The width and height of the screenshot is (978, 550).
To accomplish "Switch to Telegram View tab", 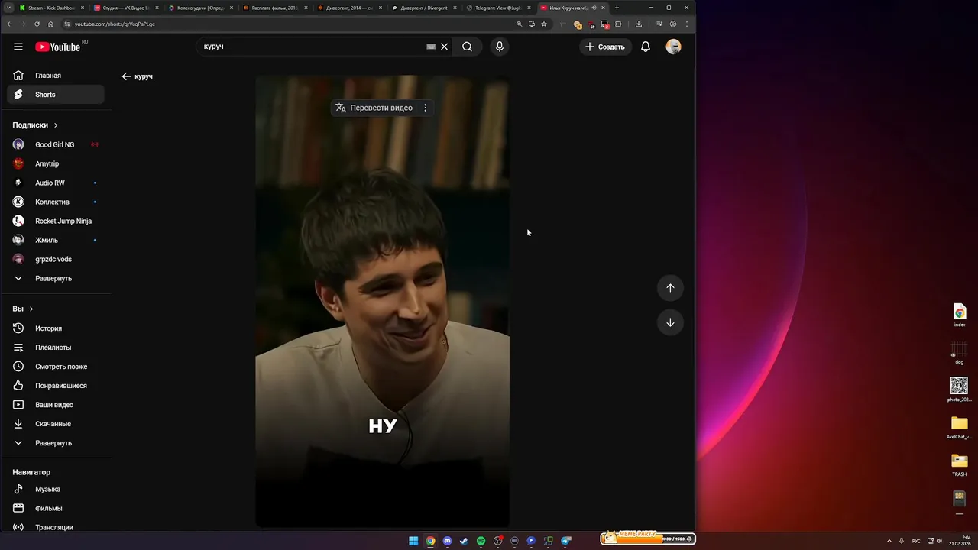I will pyautogui.click(x=498, y=8).
